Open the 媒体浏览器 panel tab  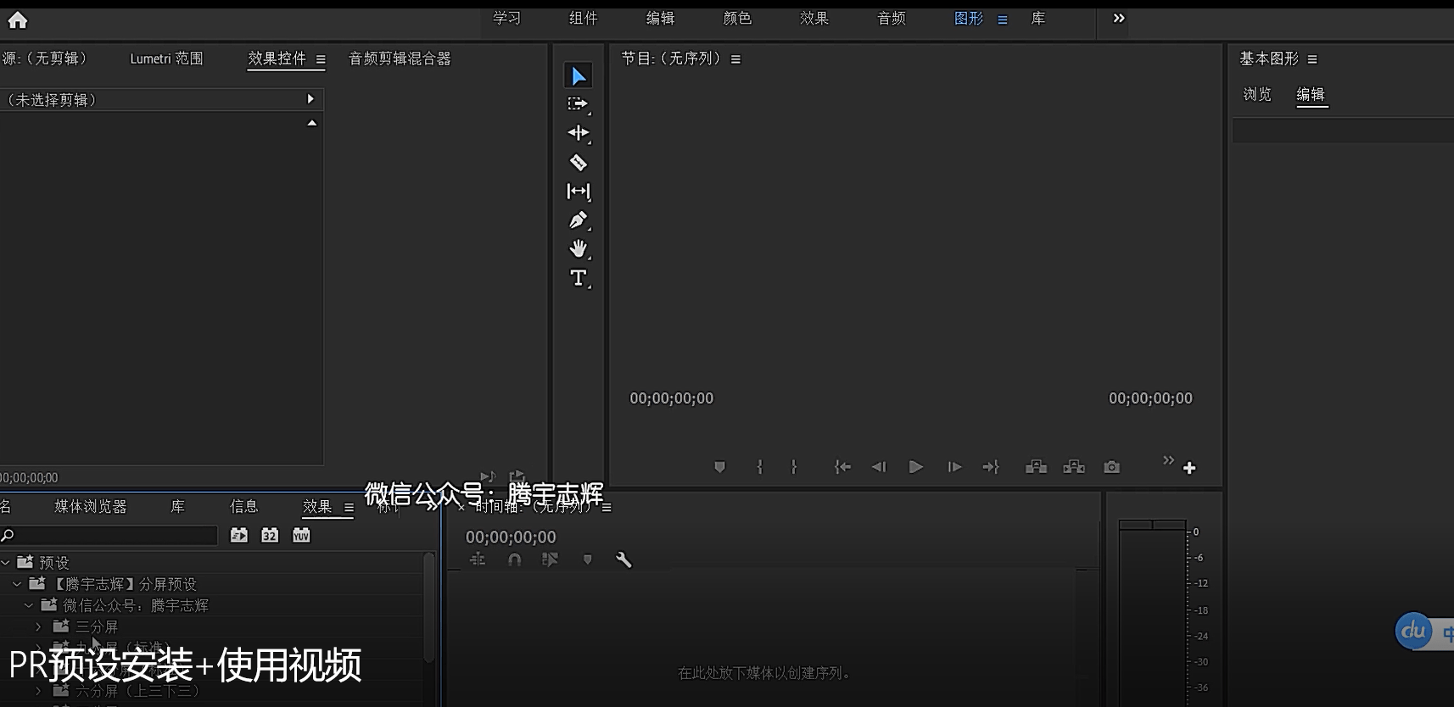click(91, 506)
